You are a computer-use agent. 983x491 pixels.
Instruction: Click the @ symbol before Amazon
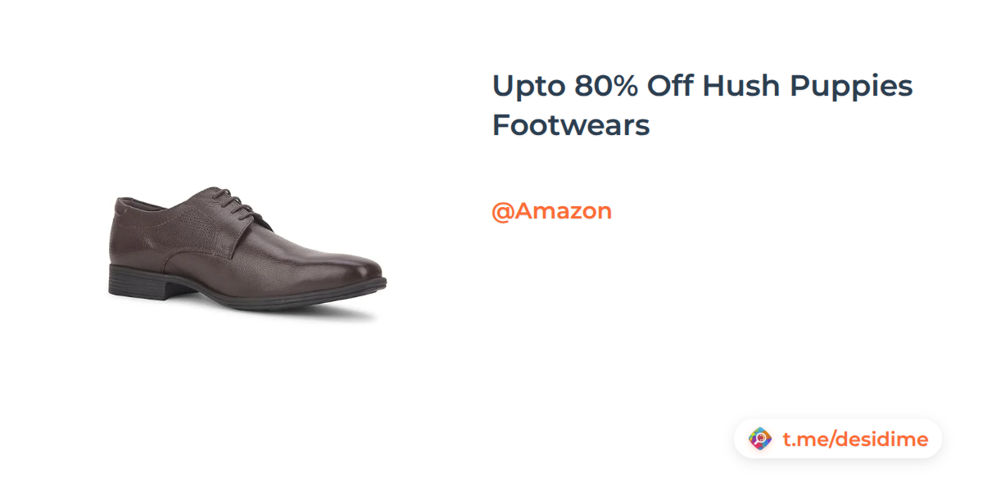click(x=502, y=212)
